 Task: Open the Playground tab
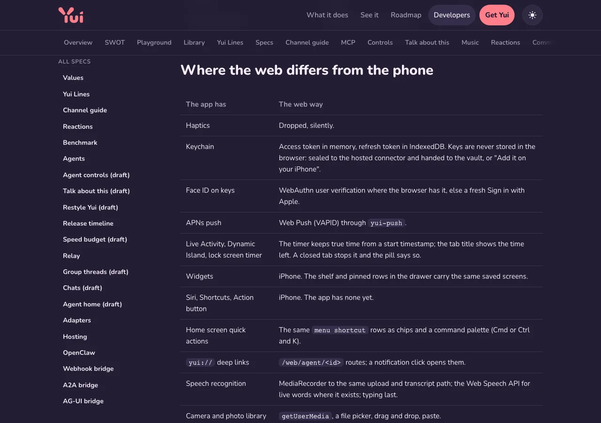(x=154, y=42)
